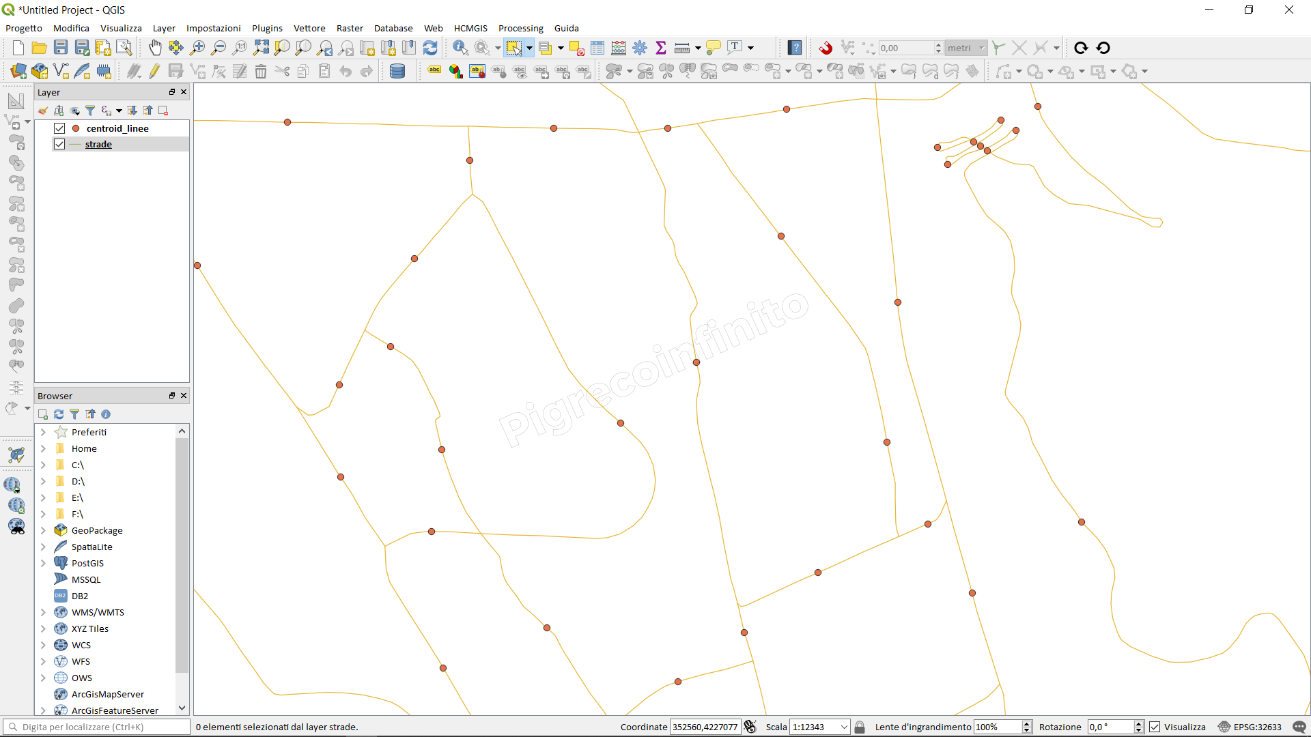Select the strade layer name
1311x737 pixels.
[98, 144]
